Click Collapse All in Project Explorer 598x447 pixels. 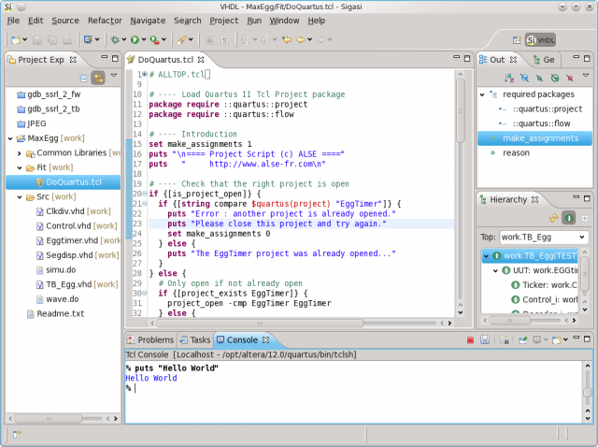pos(83,79)
